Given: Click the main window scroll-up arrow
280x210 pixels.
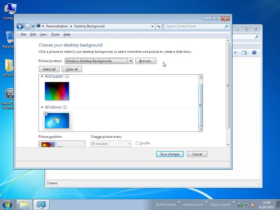Looking at the screenshot, I should point(228,40).
